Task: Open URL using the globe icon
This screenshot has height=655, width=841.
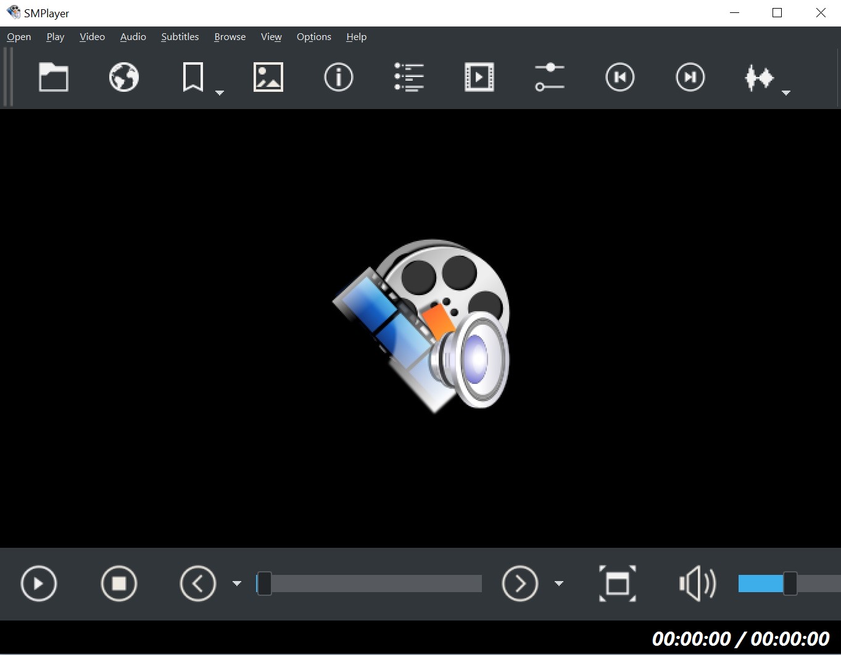Action: point(124,78)
